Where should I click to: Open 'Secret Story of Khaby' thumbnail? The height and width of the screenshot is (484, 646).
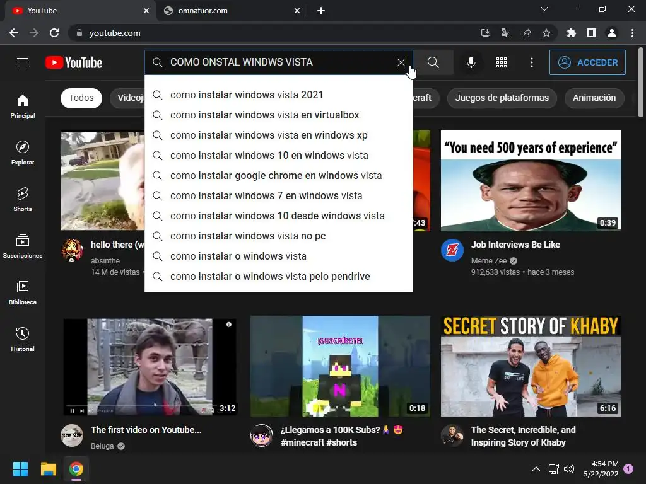pyautogui.click(x=531, y=366)
